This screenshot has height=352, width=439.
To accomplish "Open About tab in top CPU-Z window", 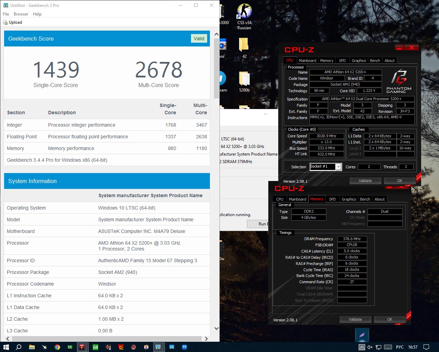I will (390, 61).
